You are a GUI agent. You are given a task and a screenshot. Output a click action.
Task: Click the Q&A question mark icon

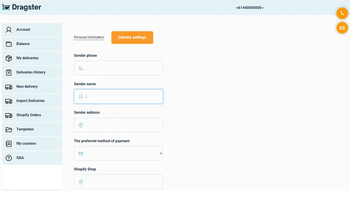coord(9,158)
